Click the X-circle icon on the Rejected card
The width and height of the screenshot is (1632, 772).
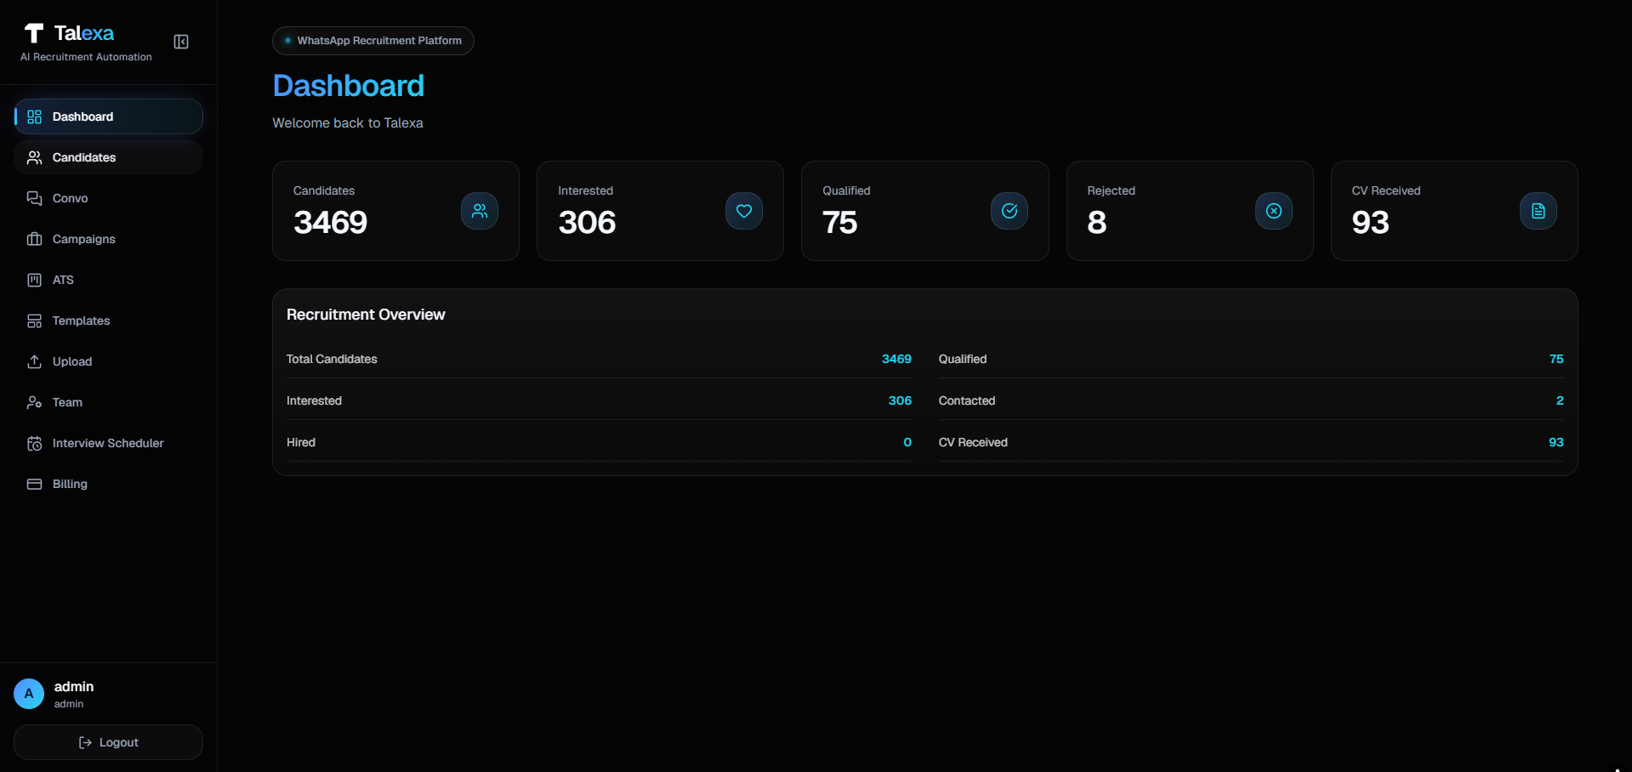(1274, 211)
